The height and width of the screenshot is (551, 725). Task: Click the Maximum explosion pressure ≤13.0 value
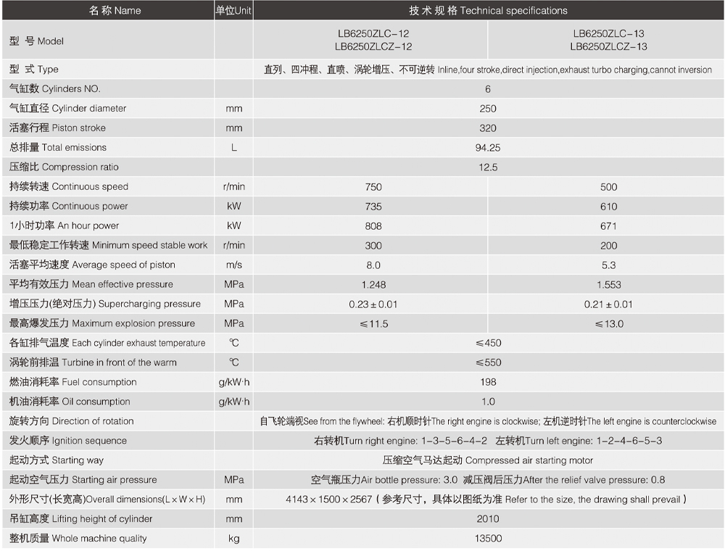click(608, 324)
